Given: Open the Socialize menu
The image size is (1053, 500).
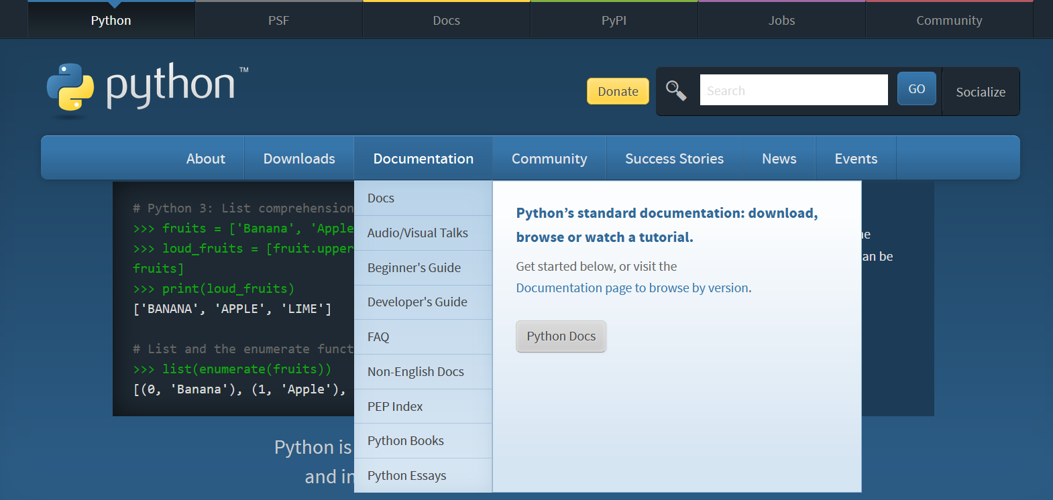Looking at the screenshot, I should tap(981, 92).
